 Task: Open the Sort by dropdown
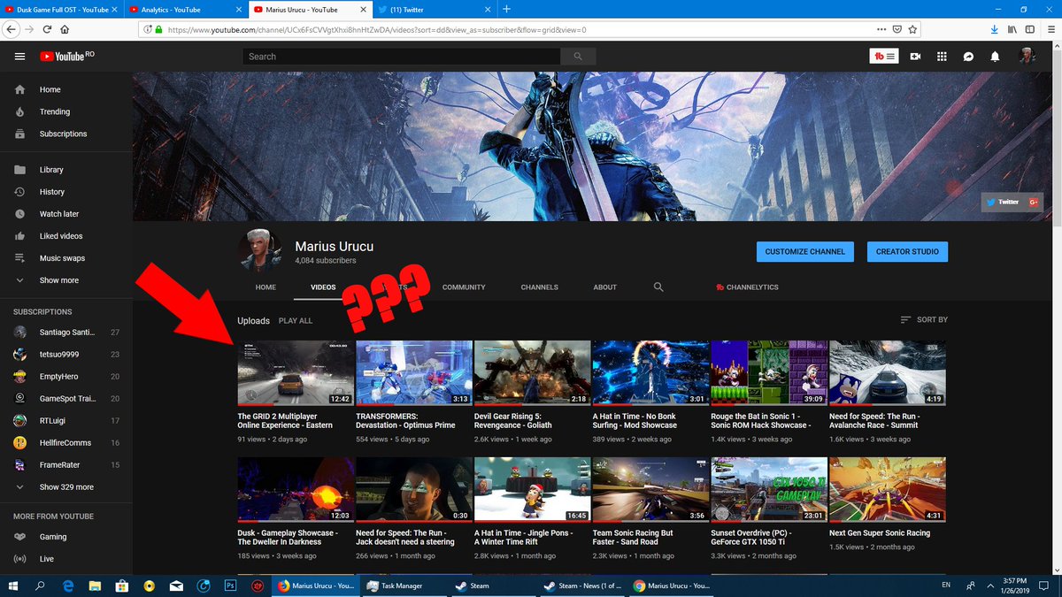coord(924,319)
